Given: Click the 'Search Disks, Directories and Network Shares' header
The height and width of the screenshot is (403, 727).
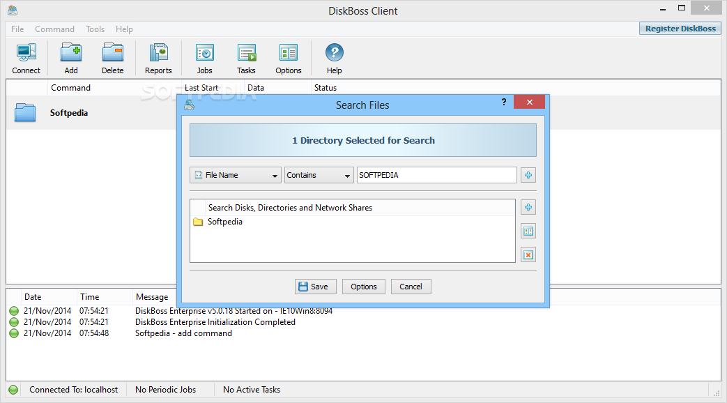Looking at the screenshot, I should tap(290, 208).
